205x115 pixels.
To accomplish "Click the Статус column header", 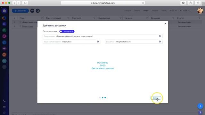I will (180, 18).
